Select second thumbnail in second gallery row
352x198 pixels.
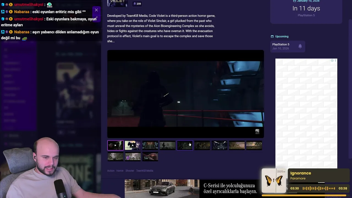(133, 156)
